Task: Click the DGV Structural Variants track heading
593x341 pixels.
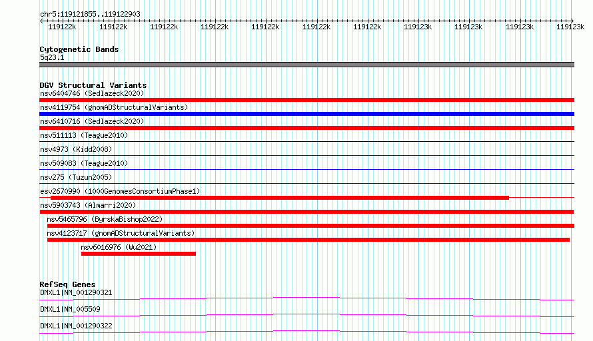Action: [93, 85]
